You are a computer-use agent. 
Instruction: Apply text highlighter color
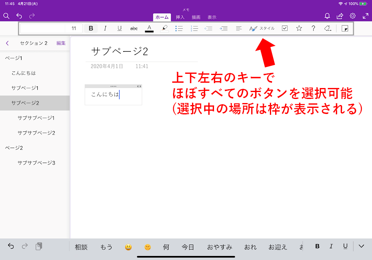pos(165,28)
